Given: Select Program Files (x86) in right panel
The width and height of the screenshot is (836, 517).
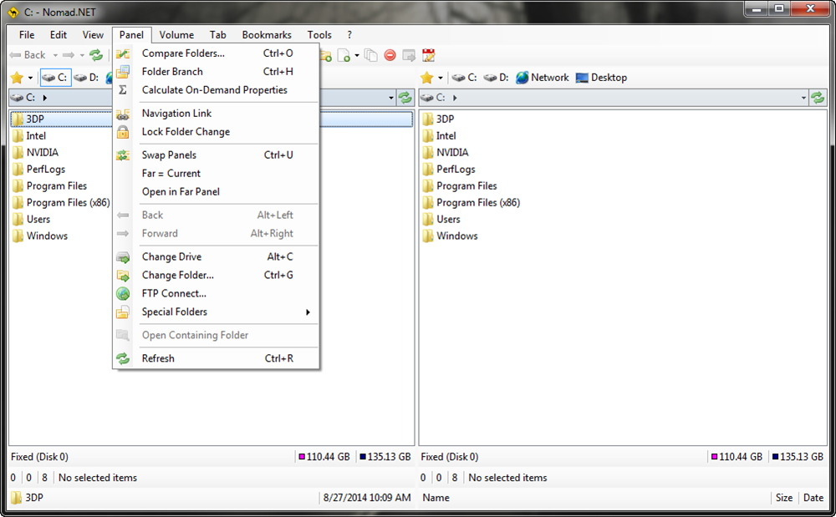Looking at the screenshot, I should 471,202.
